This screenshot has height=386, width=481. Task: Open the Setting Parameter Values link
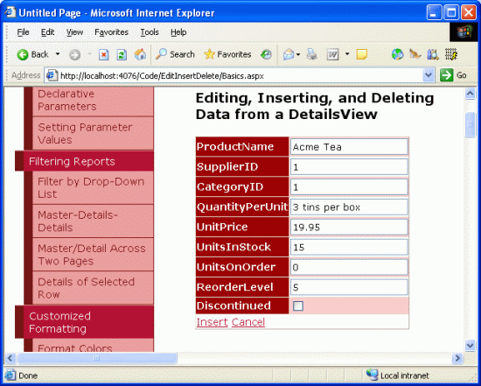(x=93, y=133)
